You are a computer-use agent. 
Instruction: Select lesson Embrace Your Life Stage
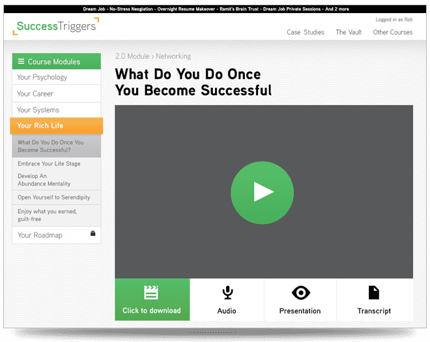click(x=57, y=164)
